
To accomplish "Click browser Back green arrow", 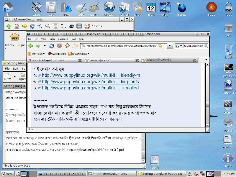I will tap(31, 46).
